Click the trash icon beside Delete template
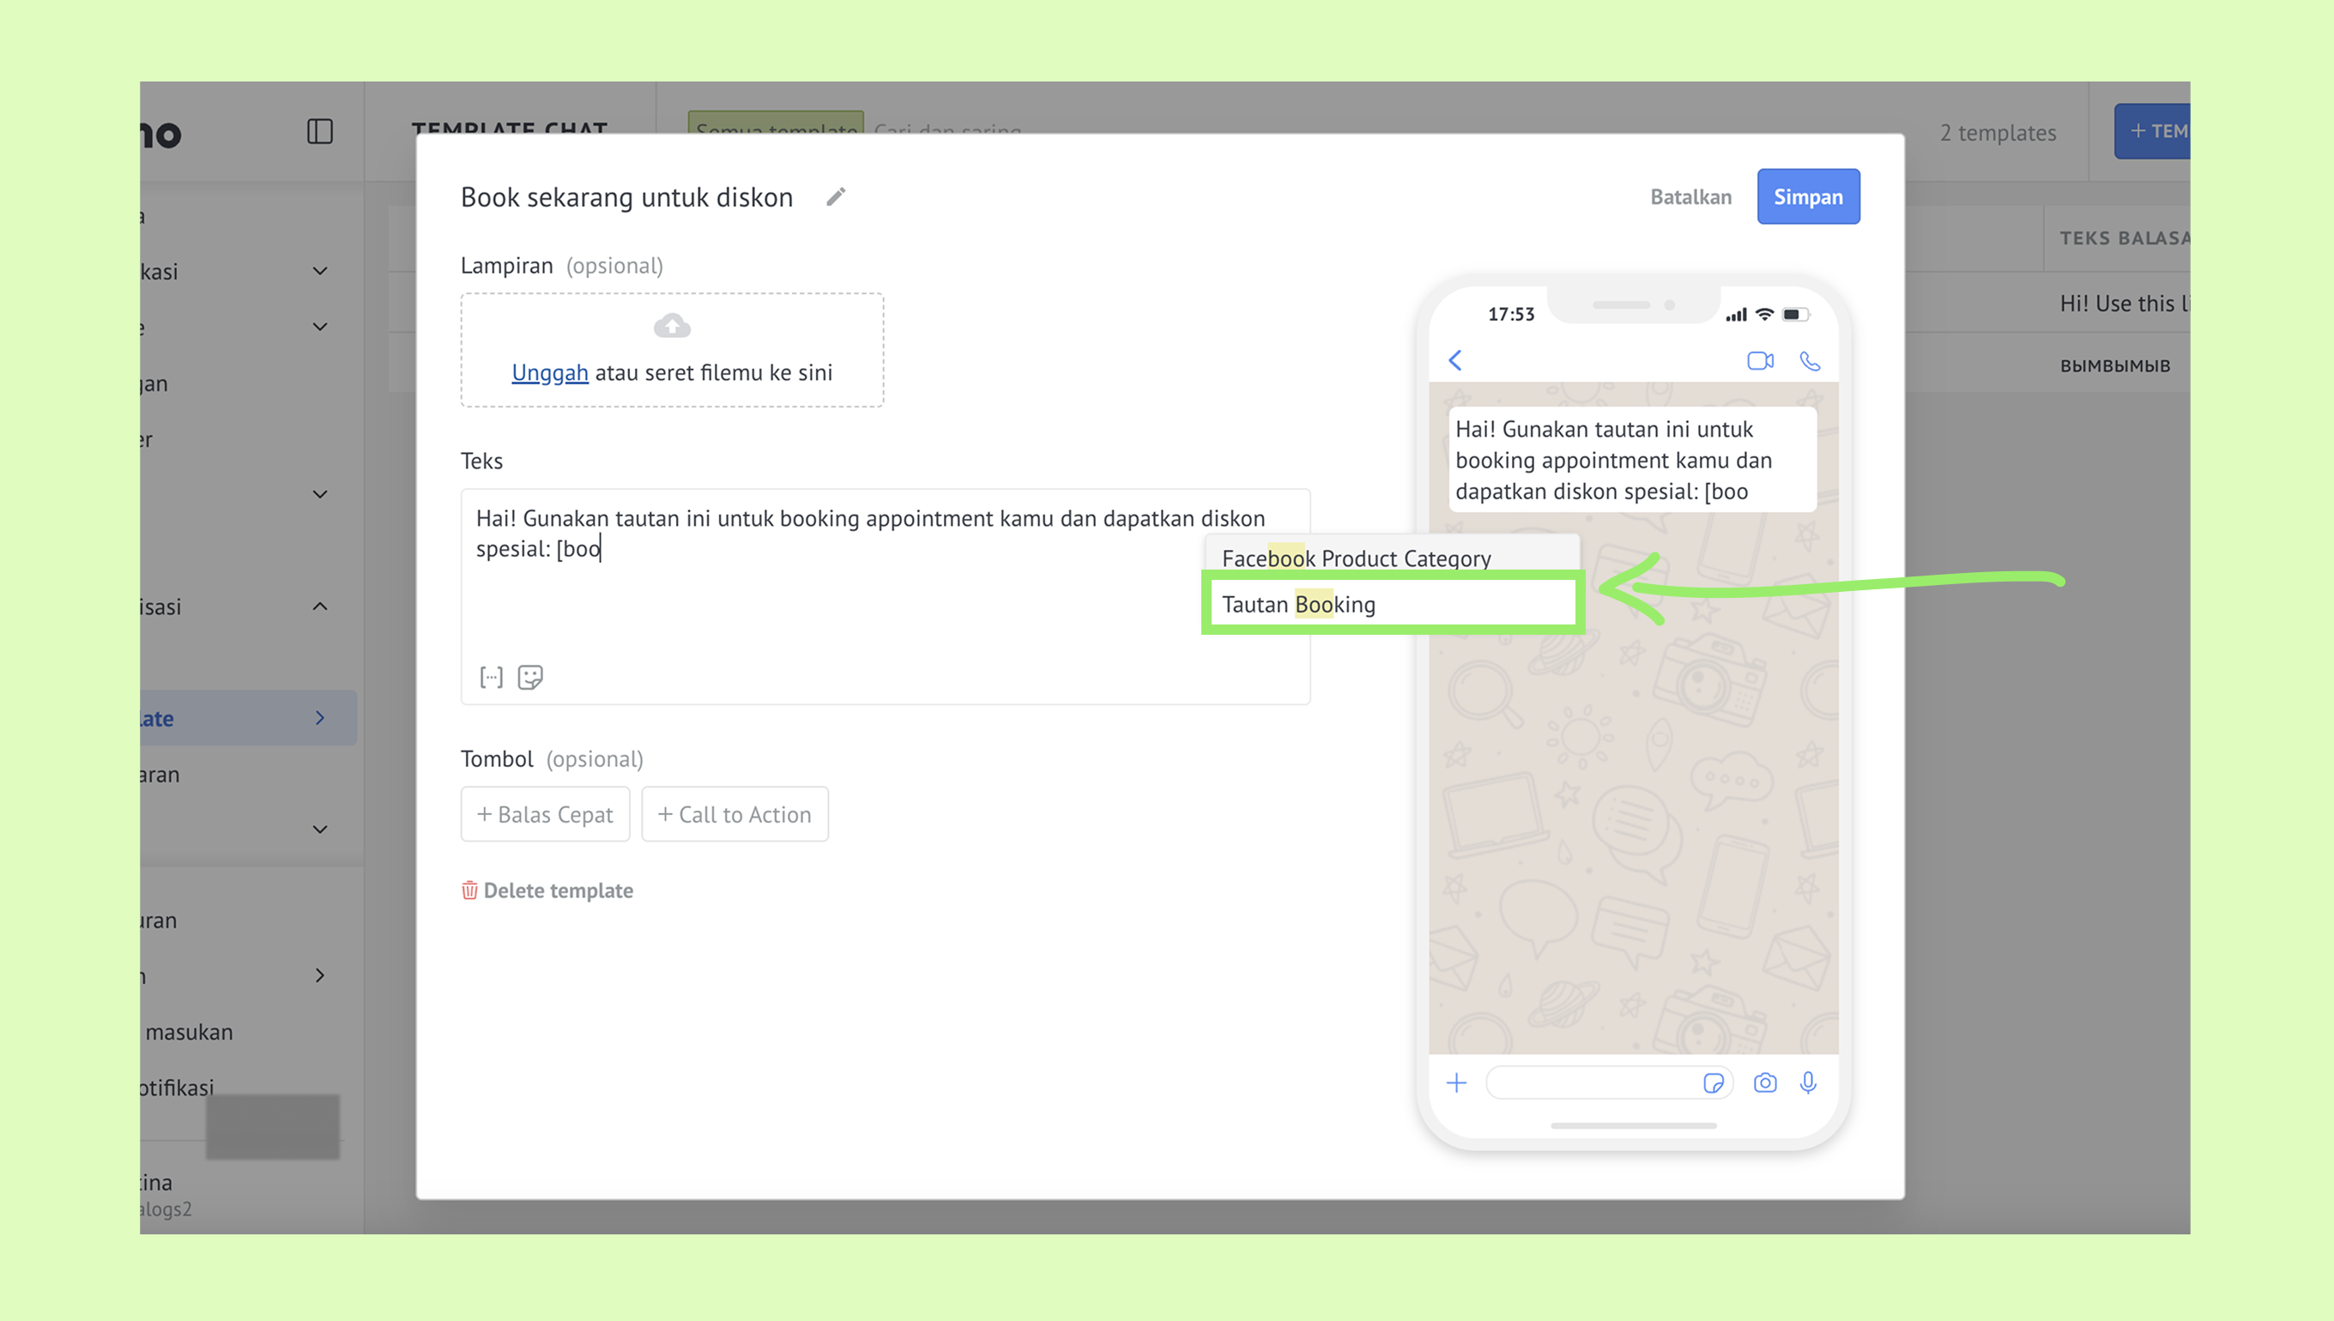 point(469,890)
